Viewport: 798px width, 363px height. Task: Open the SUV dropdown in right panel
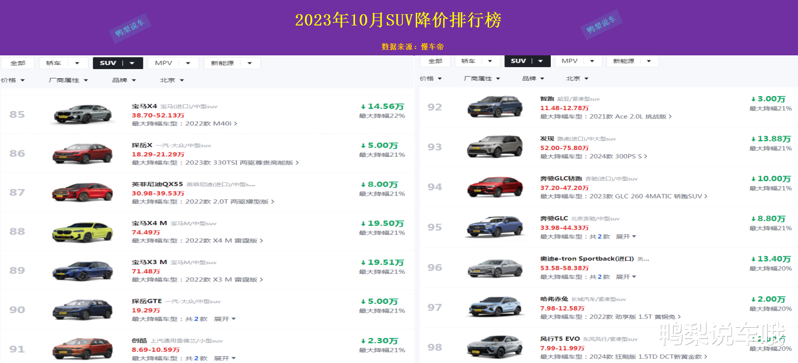(528, 61)
